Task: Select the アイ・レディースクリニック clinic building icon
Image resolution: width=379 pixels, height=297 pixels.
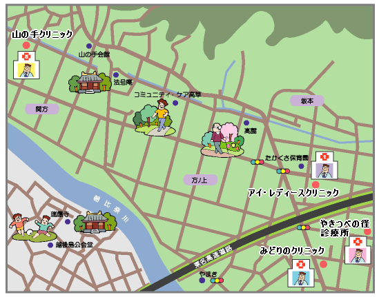Action: [324, 165]
